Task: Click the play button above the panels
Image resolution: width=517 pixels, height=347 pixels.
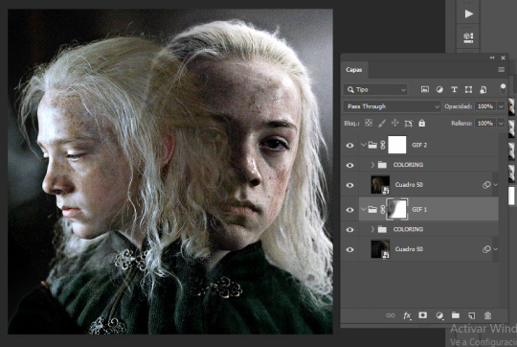Action: (x=468, y=13)
